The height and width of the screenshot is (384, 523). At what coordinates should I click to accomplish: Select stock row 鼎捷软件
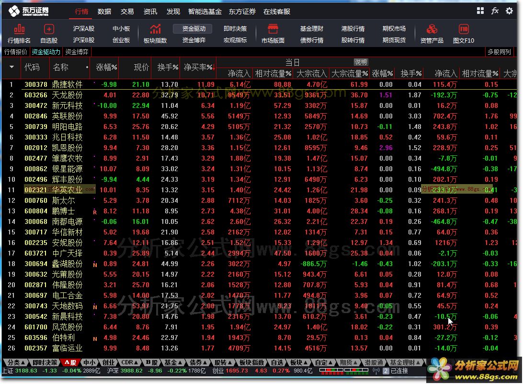pyautogui.click(x=259, y=84)
